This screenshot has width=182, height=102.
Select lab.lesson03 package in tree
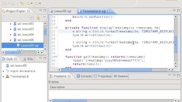coord(25,29)
